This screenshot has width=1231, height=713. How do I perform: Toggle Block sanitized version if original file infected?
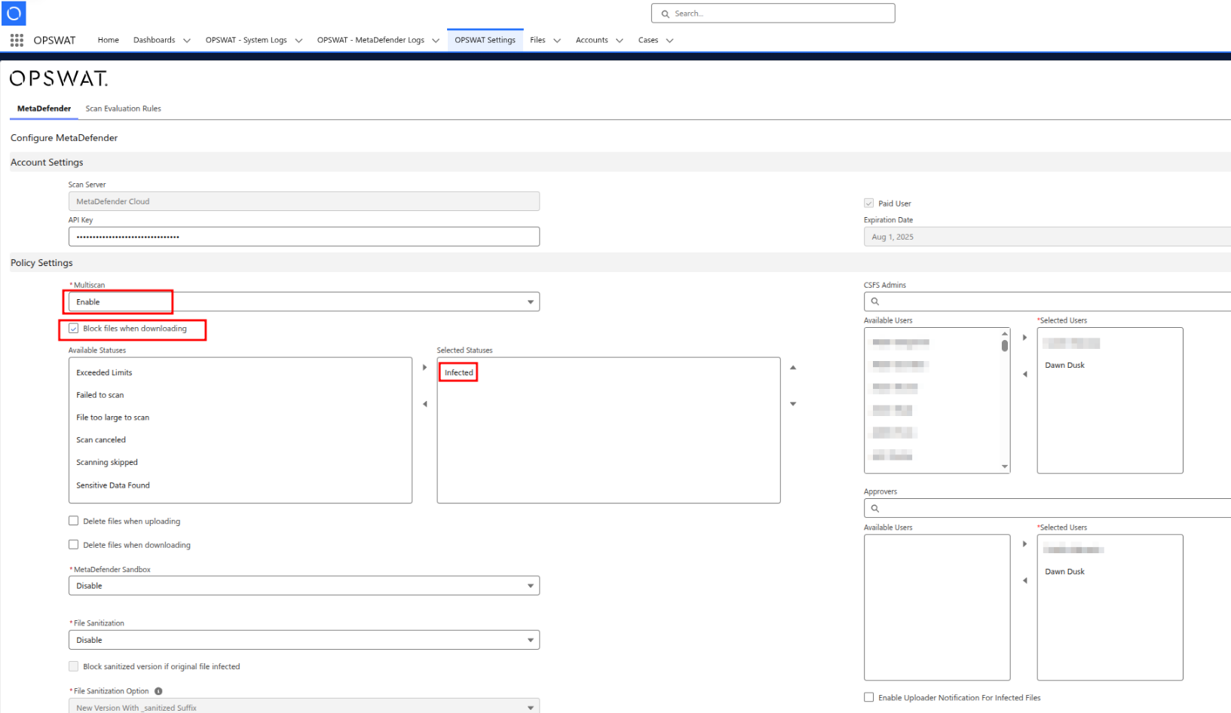pyautogui.click(x=73, y=666)
